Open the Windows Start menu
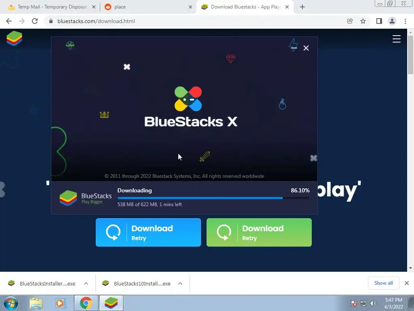This screenshot has width=414, height=311. [x=11, y=303]
